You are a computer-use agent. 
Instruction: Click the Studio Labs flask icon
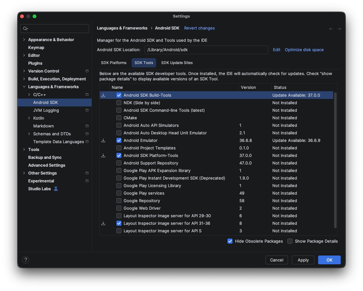click(56, 189)
